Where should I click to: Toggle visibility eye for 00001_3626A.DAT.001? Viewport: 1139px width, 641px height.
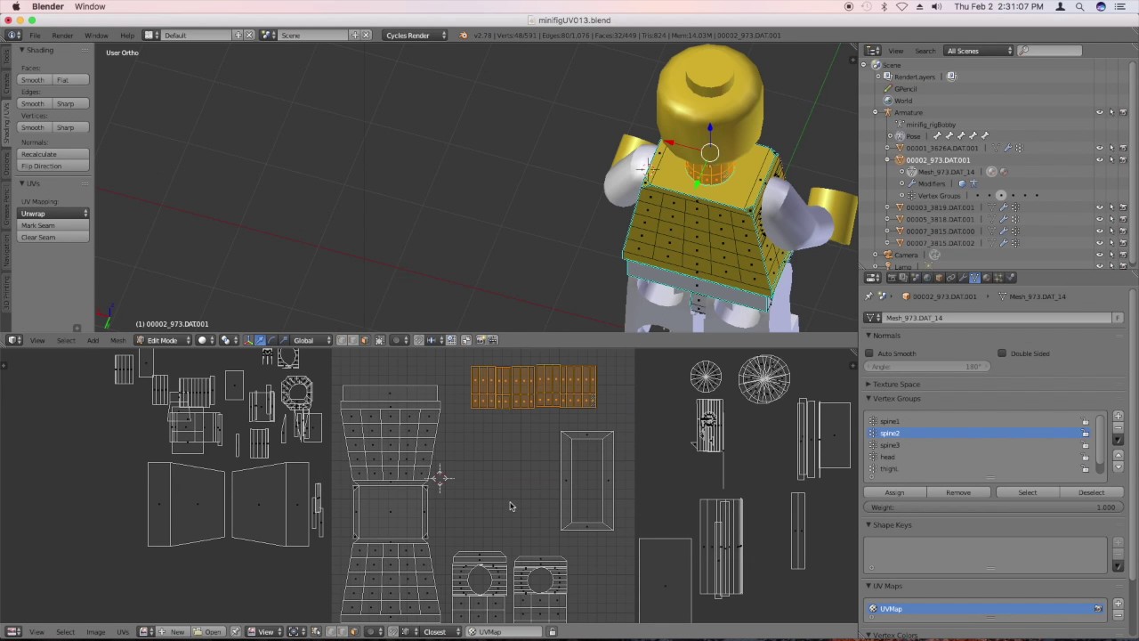click(1100, 148)
